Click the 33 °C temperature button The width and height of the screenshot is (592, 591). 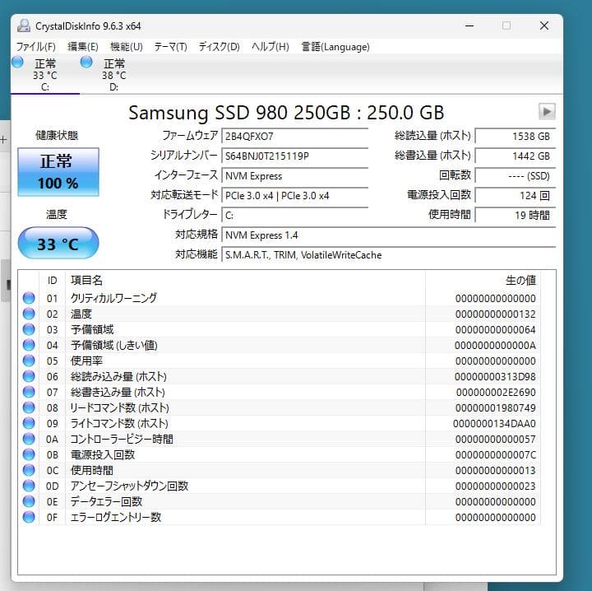pos(58,244)
